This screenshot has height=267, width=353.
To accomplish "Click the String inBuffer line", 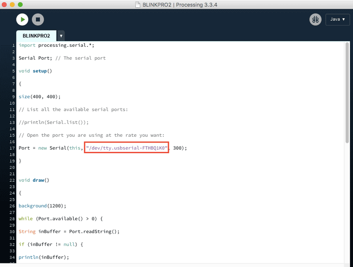I will point(69,231).
